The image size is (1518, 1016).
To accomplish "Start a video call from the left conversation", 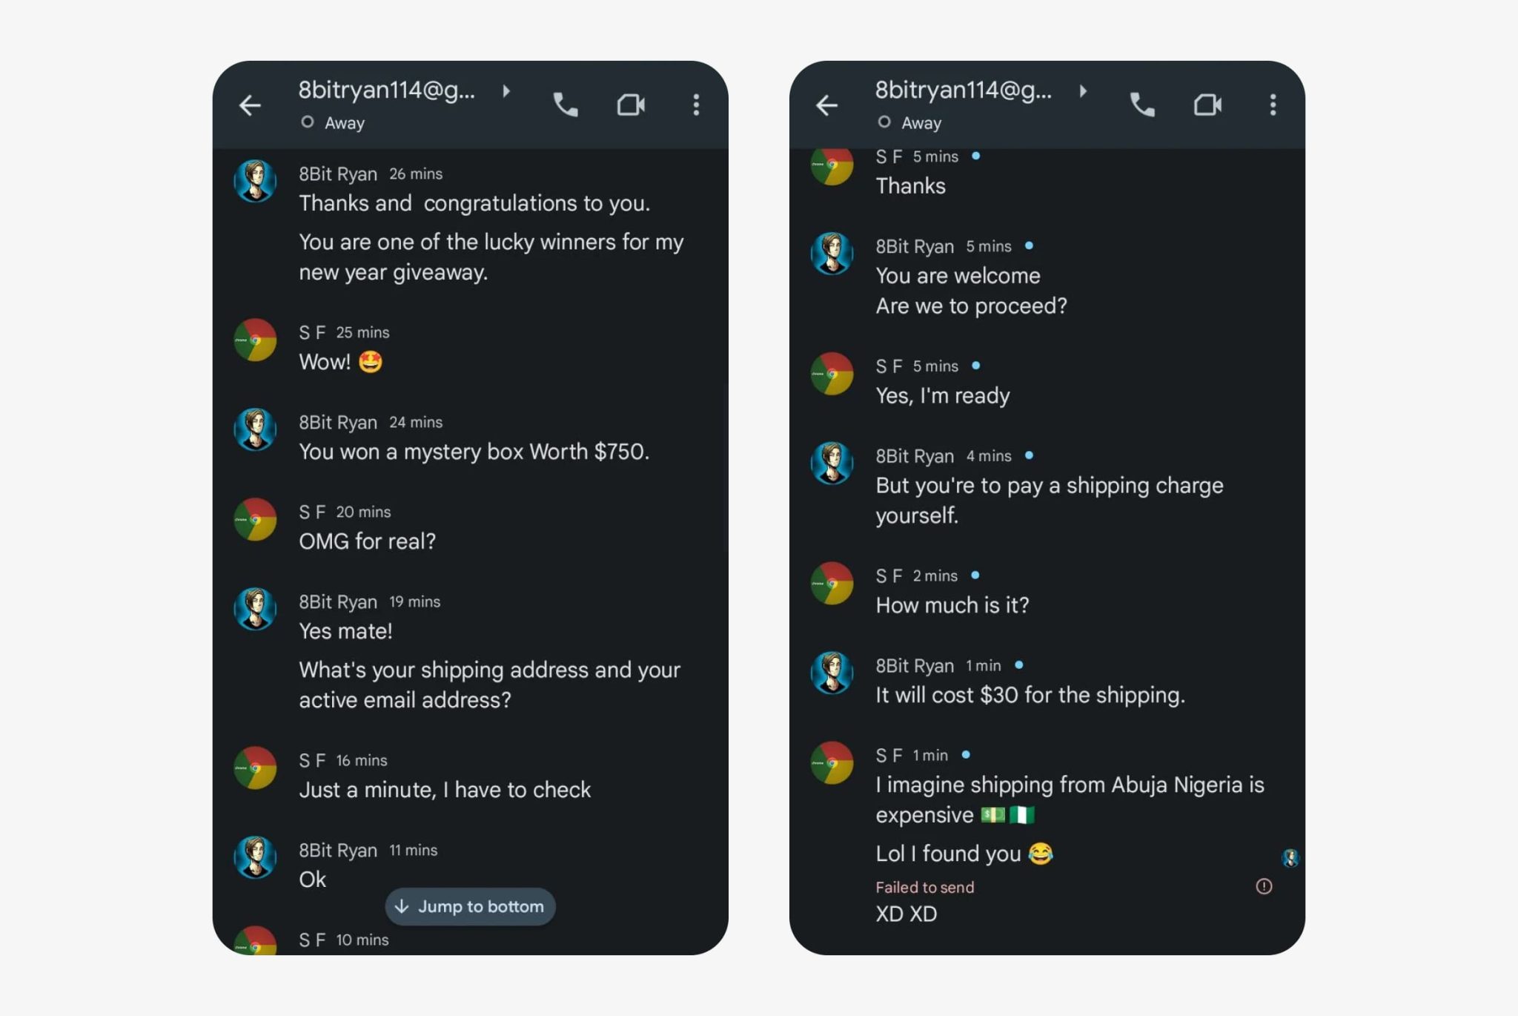I will pos(631,105).
